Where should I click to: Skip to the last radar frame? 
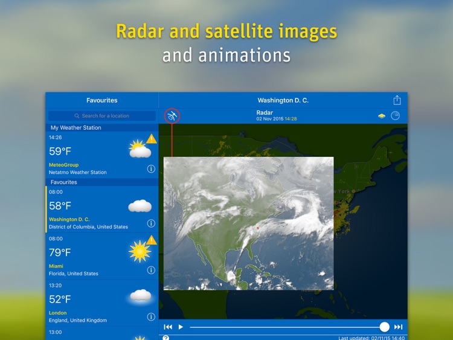coord(398,327)
